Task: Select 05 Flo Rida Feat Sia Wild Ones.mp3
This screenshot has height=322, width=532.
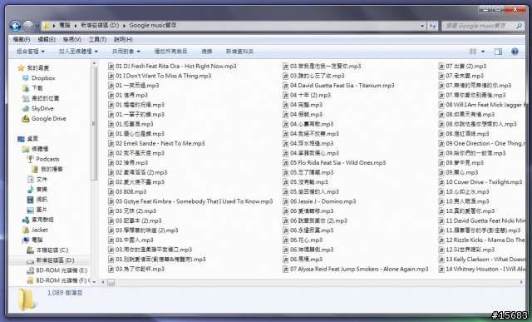Action: tap(334, 163)
